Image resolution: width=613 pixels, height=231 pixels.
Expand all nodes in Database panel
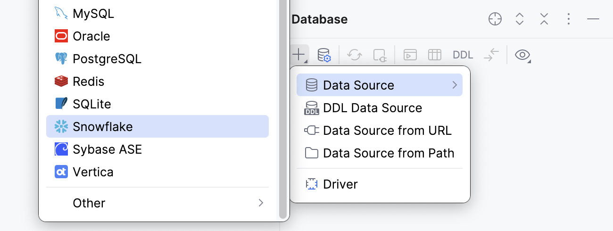(520, 19)
